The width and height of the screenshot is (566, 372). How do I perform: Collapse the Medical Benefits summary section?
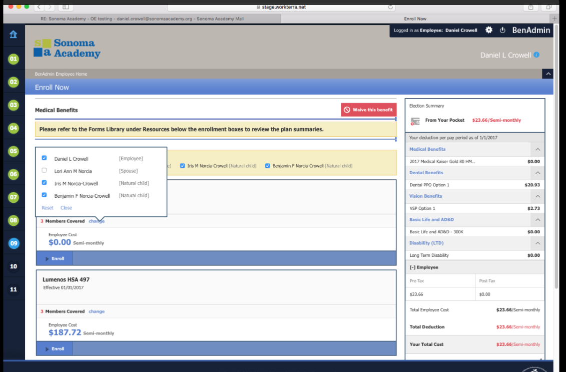coord(537,149)
